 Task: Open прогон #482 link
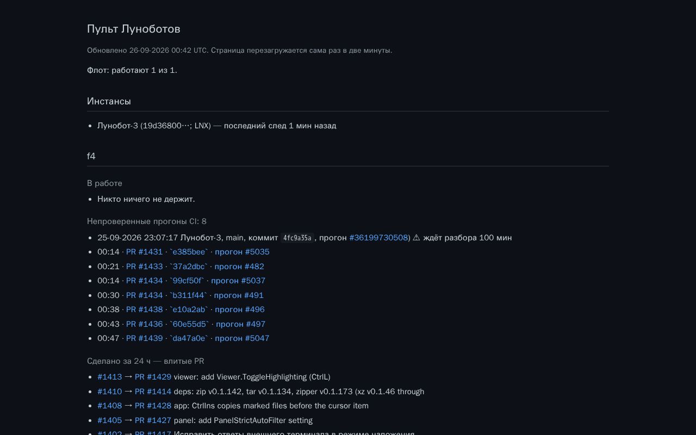239,266
